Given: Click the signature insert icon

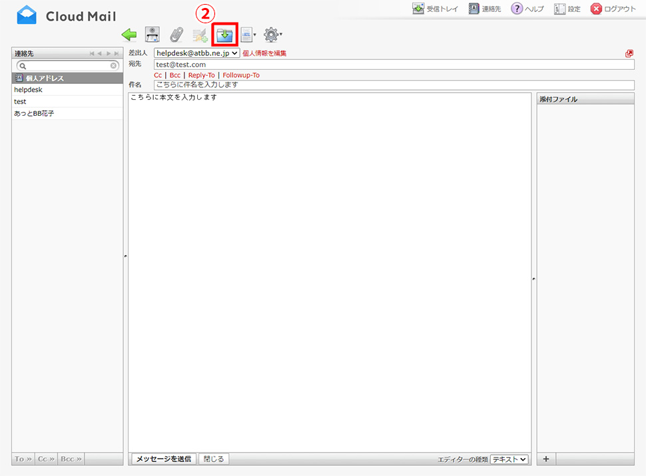Looking at the screenshot, I should [199, 35].
